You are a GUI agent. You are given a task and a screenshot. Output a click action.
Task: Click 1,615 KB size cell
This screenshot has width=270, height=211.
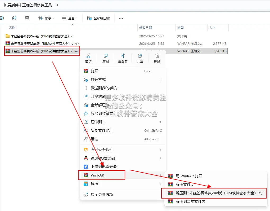pos(220,51)
